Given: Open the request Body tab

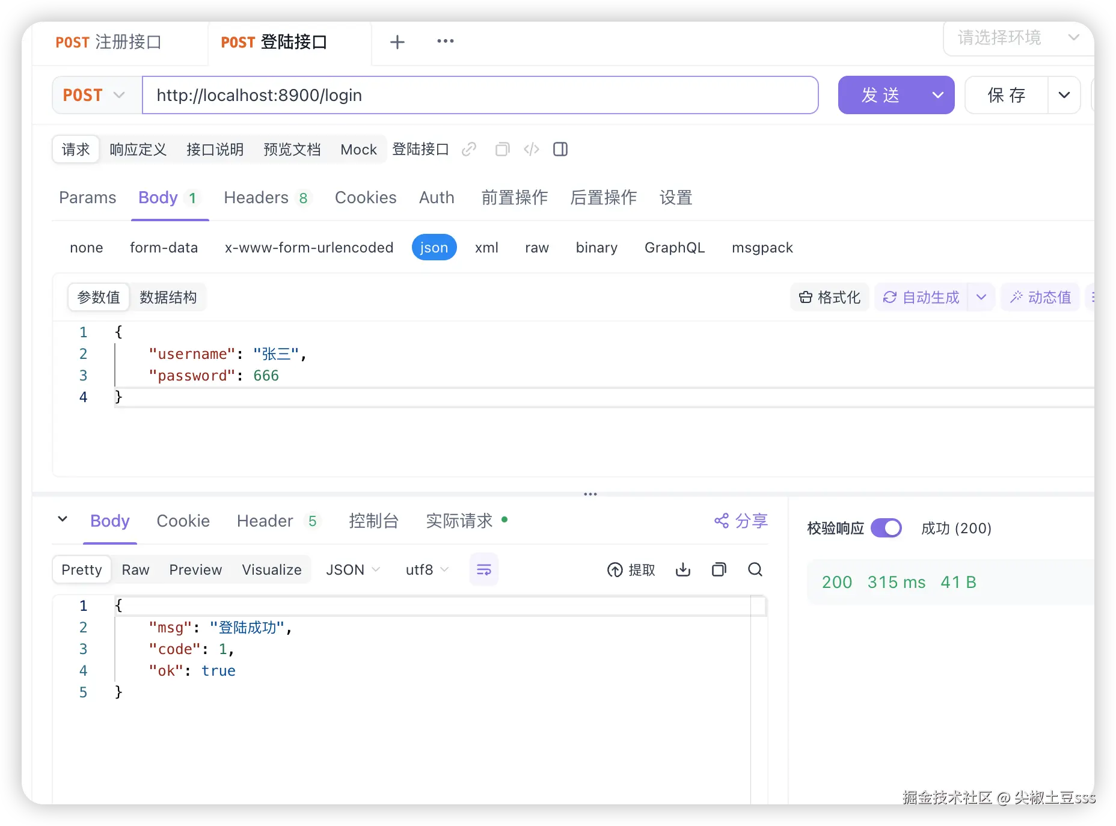Looking at the screenshot, I should [168, 198].
